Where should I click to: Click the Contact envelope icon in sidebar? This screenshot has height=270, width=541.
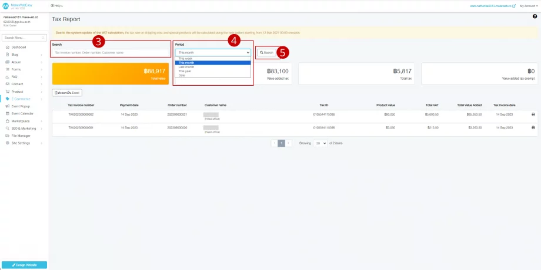point(8,84)
